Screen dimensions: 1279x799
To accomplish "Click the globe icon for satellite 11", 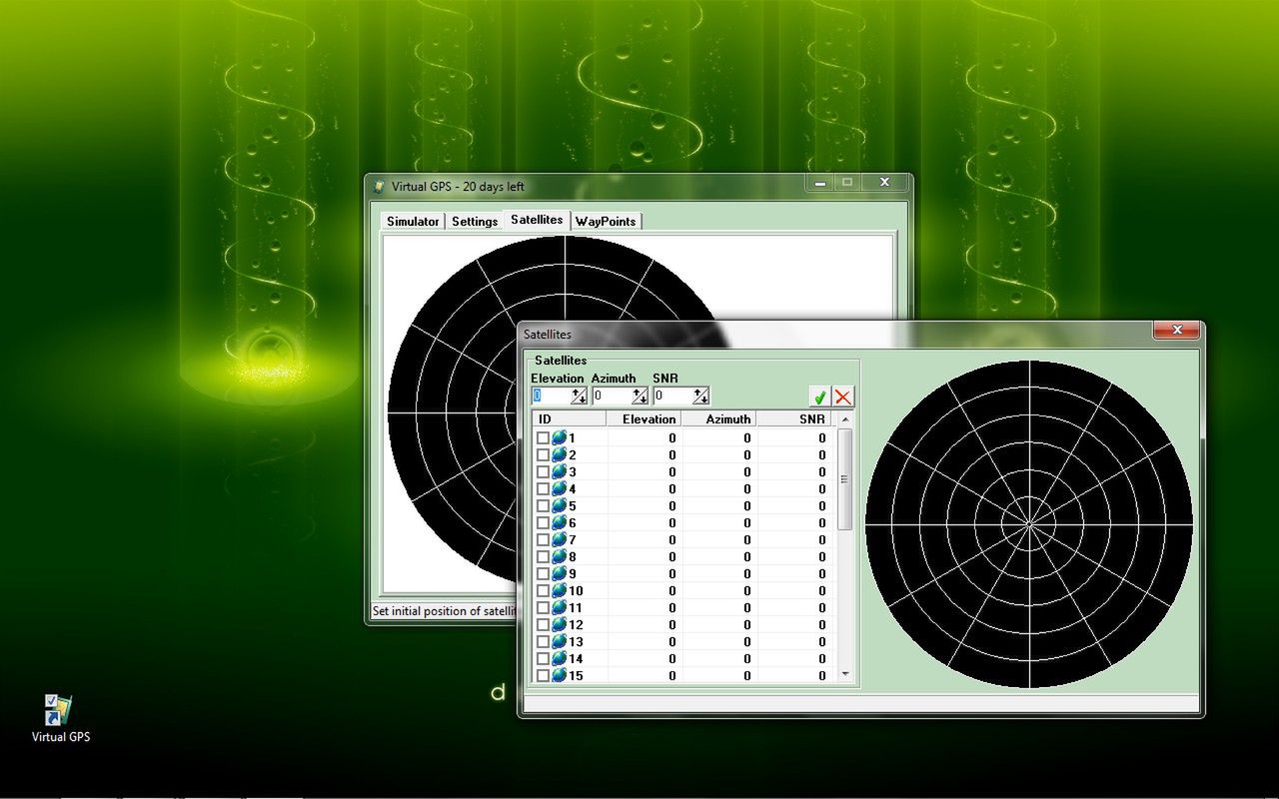I will click(x=560, y=607).
